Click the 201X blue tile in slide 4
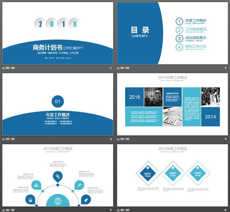Screen dimensions: 230x212 211,117
